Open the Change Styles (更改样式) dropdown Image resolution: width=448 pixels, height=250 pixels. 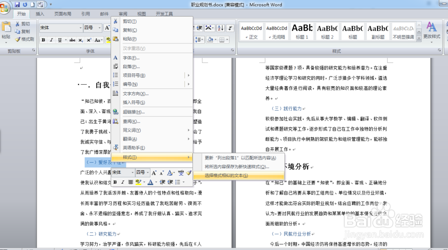click(432, 32)
